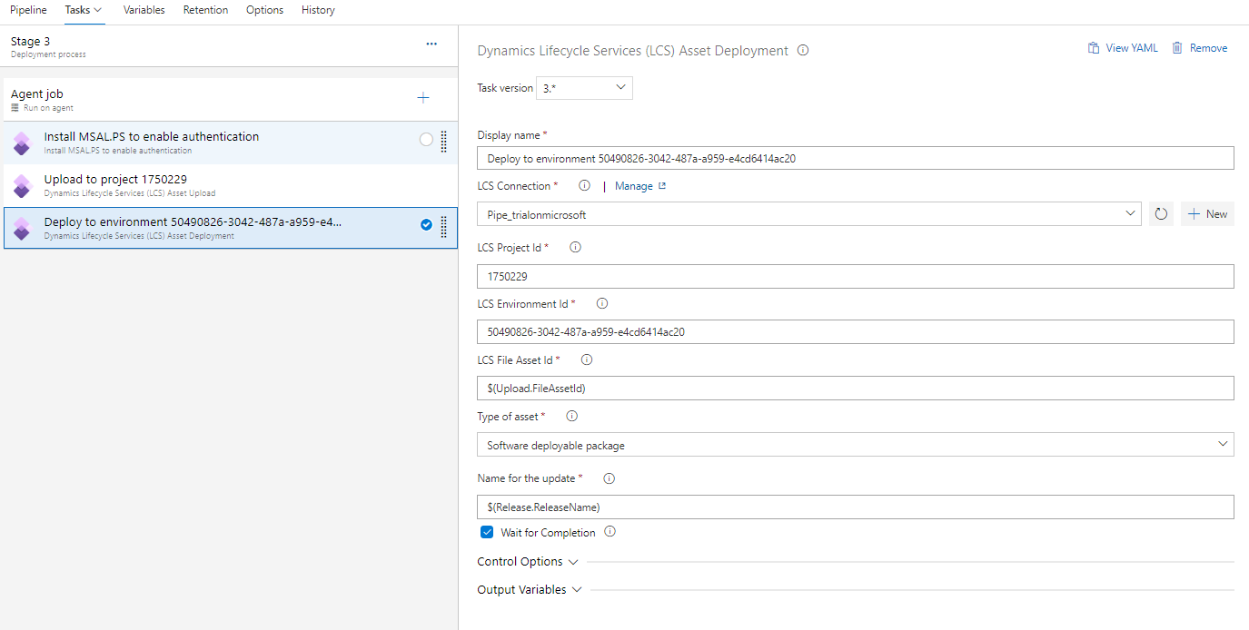Uncheck the Wait for Completion checkbox
The width and height of the screenshot is (1249, 630).
coord(487,533)
